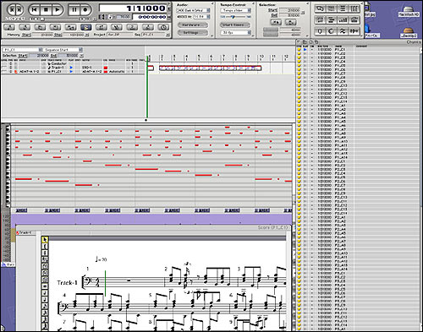
Task: Click the red color swatch for Track-1
Action: click(106, 68)
